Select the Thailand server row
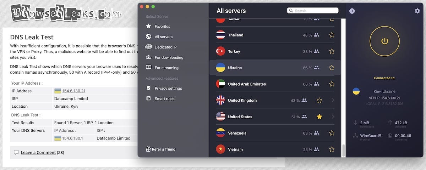 (275, 35)
